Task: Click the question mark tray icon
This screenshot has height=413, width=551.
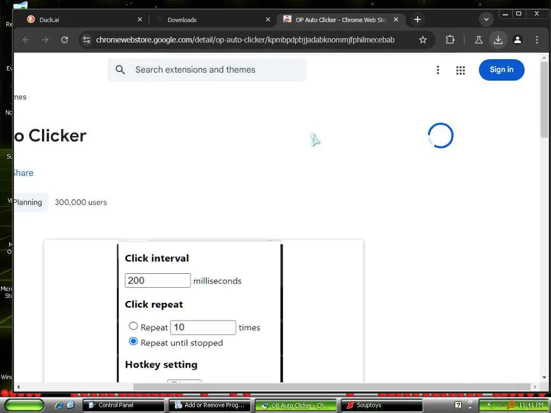Action: click(458, 405)
